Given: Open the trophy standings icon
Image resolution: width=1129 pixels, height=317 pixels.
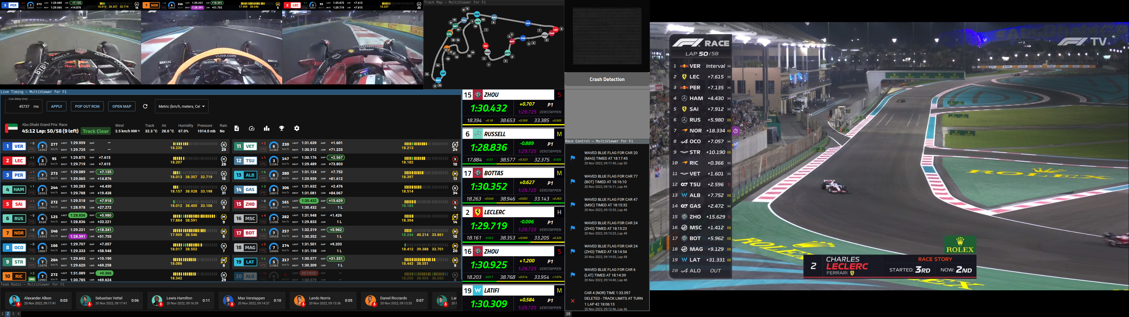Looking at the screenshot, I should click(x=282, y=128).
